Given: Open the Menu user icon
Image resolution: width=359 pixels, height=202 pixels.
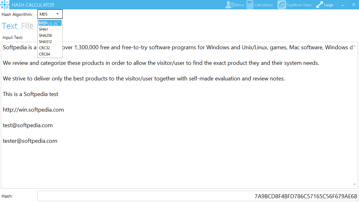Looking at the screenshot, I should pos(229,5).
